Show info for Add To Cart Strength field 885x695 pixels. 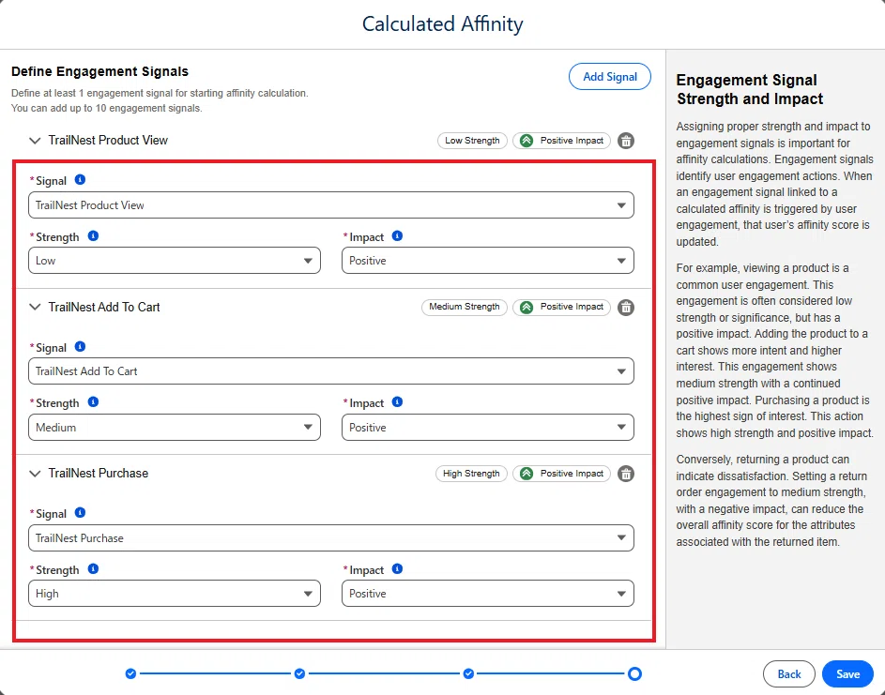pos(93,402)
